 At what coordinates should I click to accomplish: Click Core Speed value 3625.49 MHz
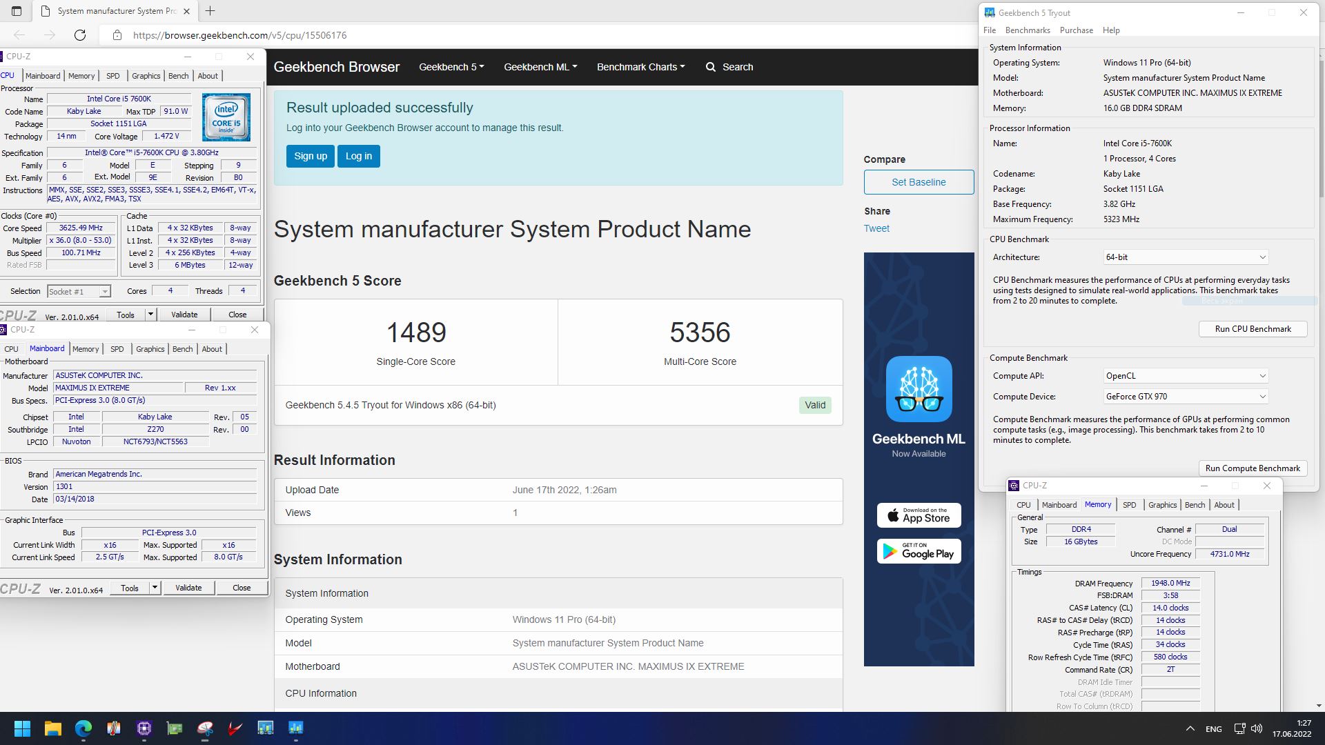pos(81,228)
